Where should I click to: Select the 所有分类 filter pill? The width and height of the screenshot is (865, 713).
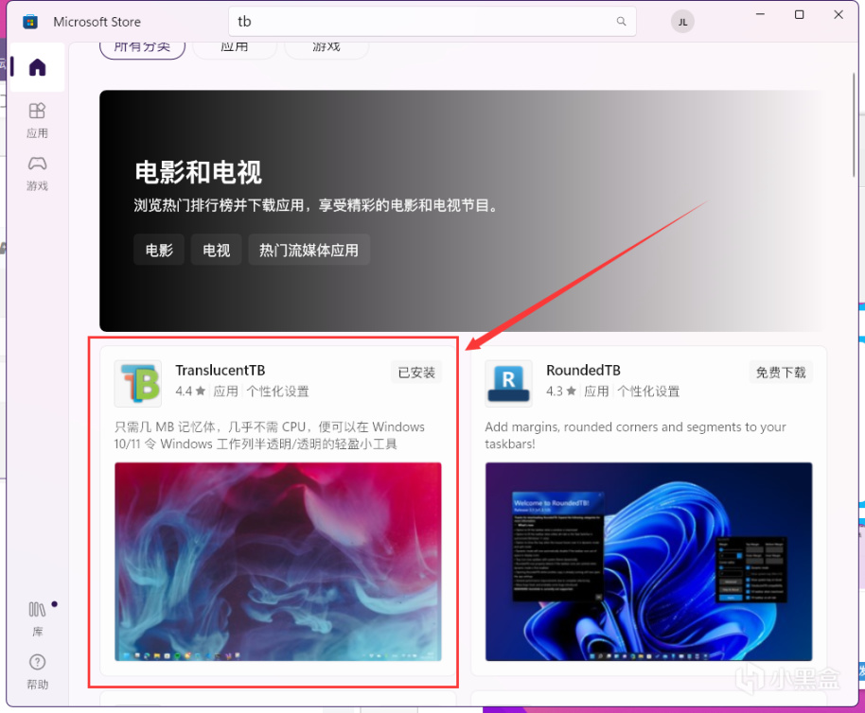pyautogui.click(x=142, y=47)
